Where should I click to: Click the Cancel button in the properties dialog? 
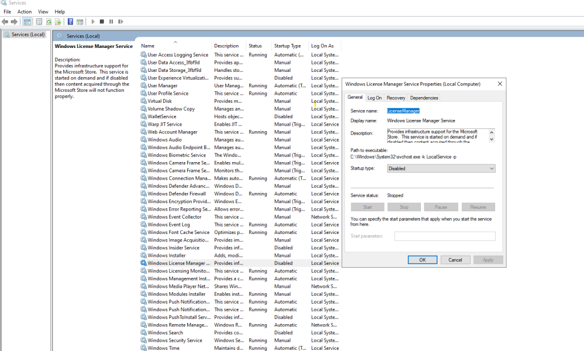click(x=455, y=259)
